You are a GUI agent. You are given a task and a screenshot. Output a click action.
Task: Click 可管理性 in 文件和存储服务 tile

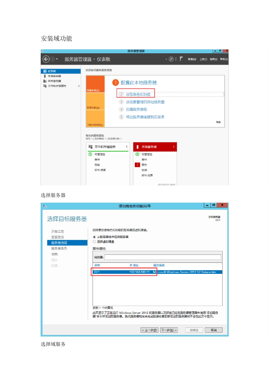pyautogui.click(x=100, y=154)
